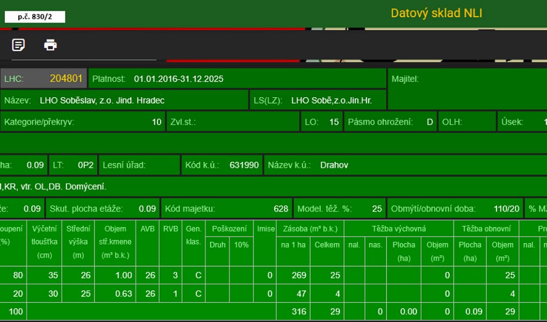547x322 pixels.
Task: Click the Zvl.st. field
Action: (233, 122)
